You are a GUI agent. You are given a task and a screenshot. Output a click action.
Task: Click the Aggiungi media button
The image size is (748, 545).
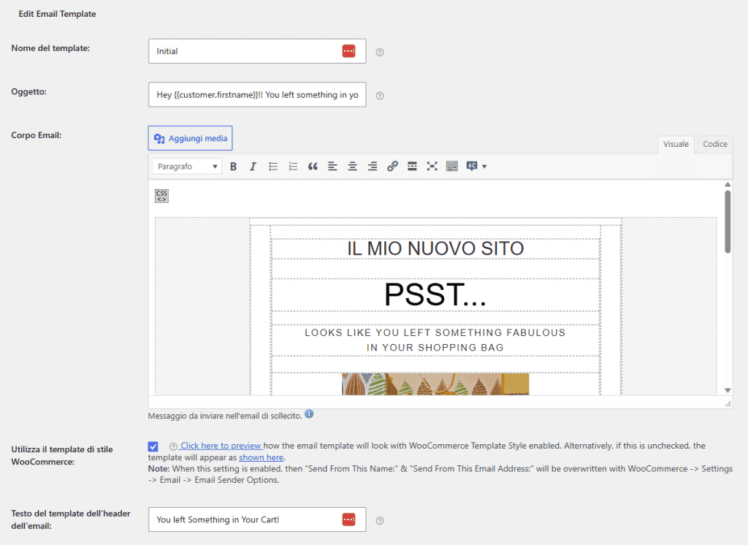[191, 138]
